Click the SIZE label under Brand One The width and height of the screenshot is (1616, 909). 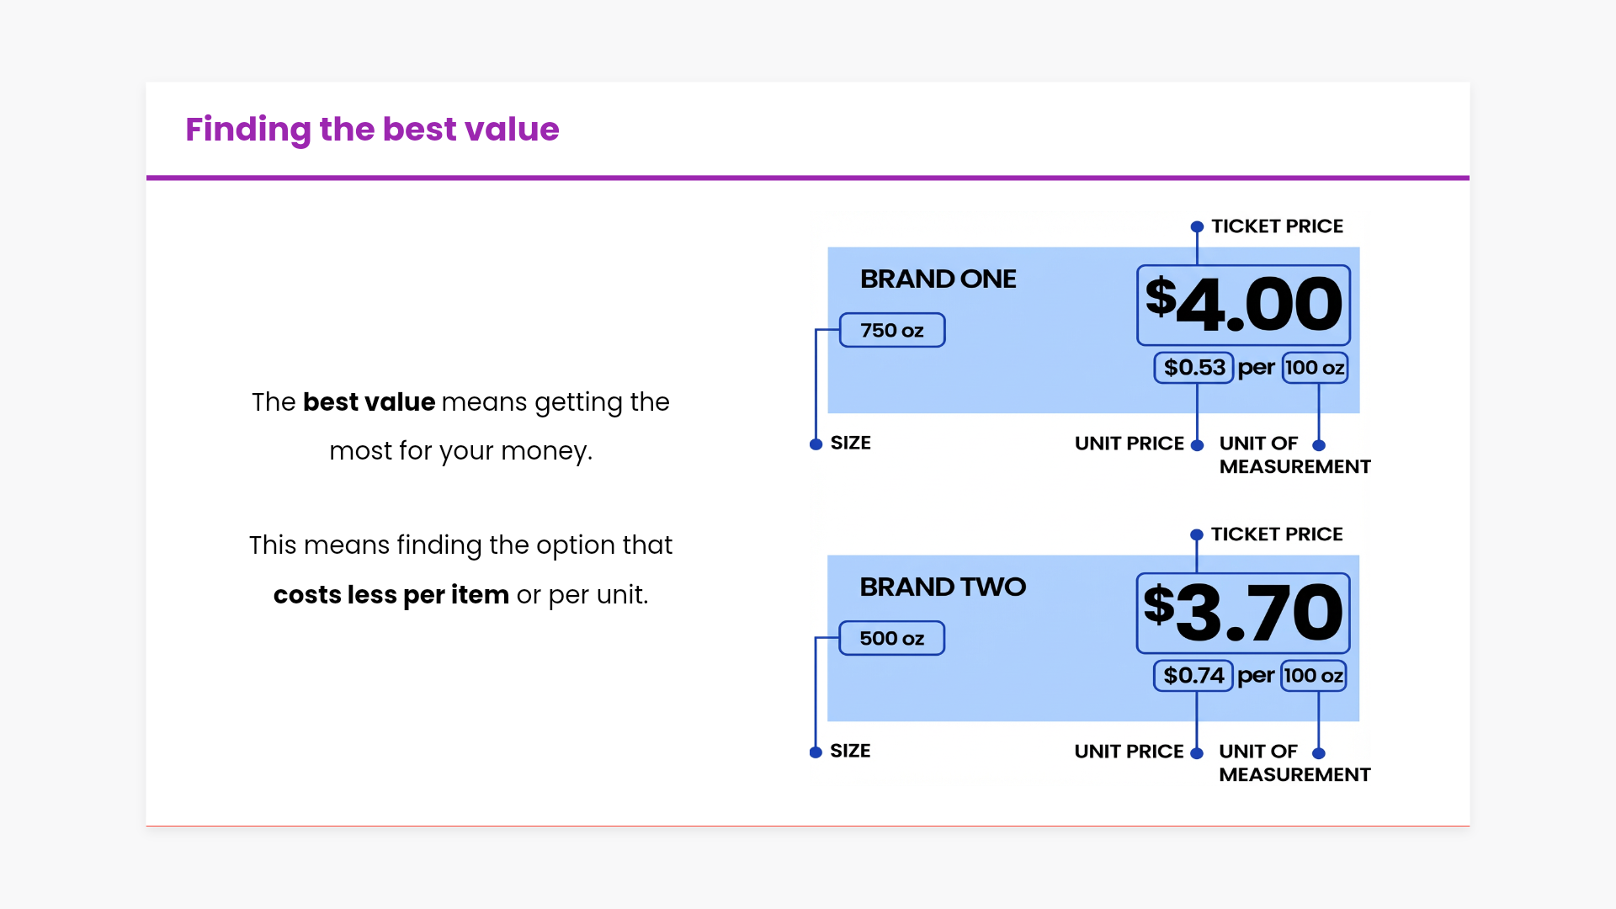(x=850, y=443)
